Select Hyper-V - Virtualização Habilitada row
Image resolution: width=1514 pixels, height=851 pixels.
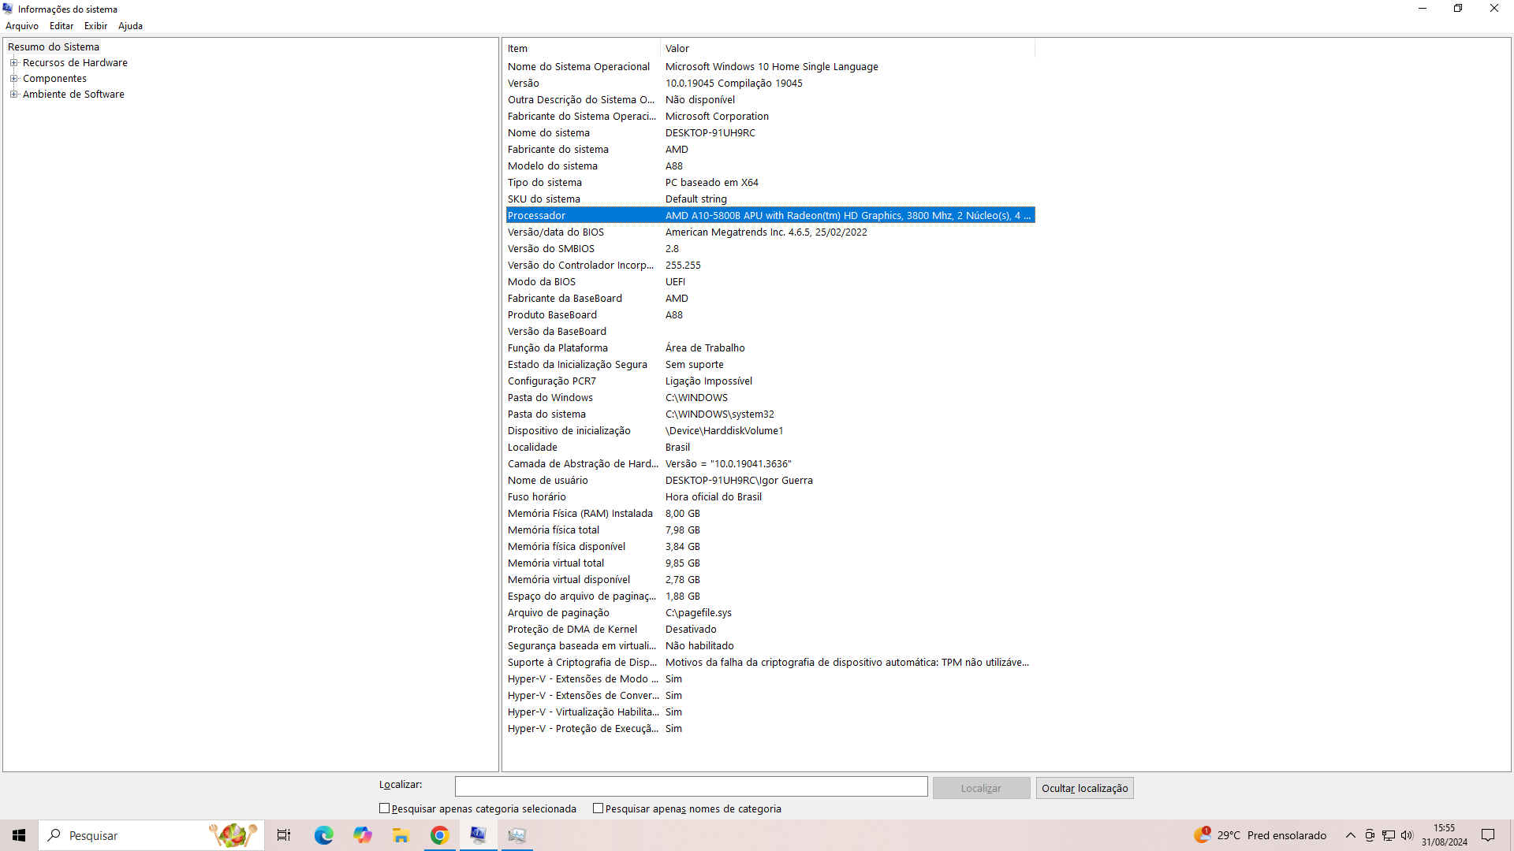click(770, 712)
